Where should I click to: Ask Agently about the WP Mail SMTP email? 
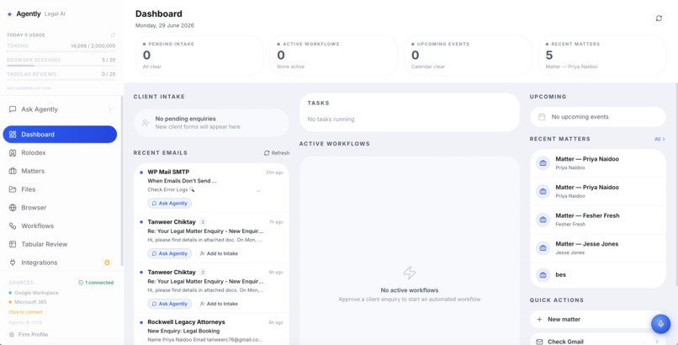(170, 203)
